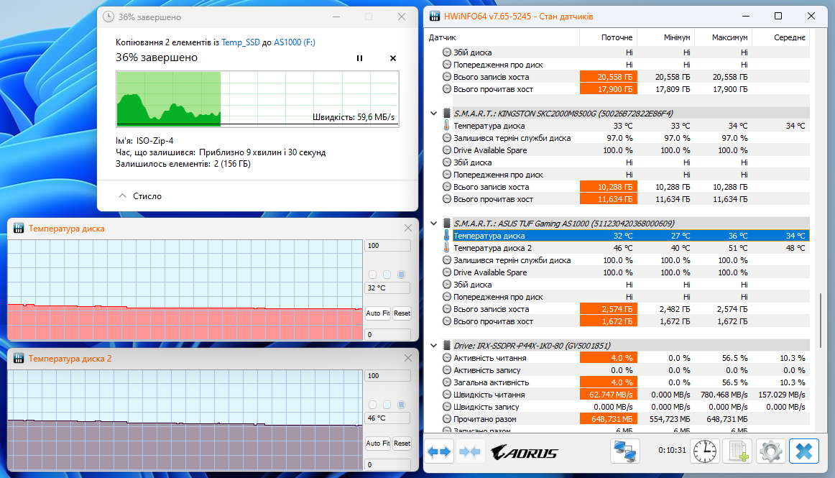Screen dimensions: 835x478
Task: Toggle first checkbox in Температура диска 2 graph
Action: tap(373, 405)
